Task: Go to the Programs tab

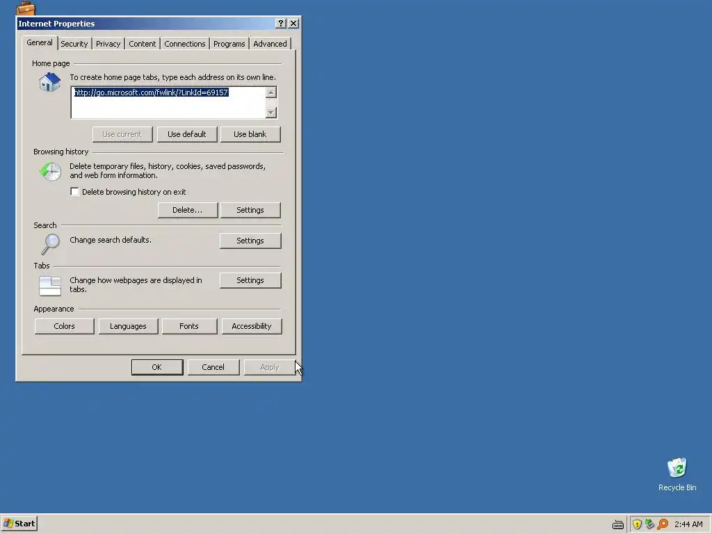Action: tap(229, 44)
